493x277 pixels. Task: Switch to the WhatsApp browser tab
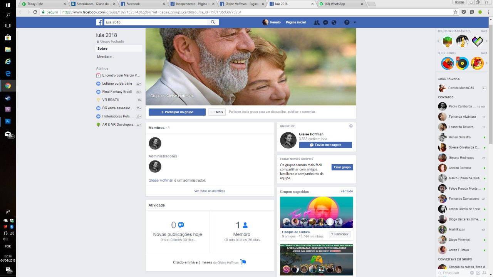pos(340,4)
